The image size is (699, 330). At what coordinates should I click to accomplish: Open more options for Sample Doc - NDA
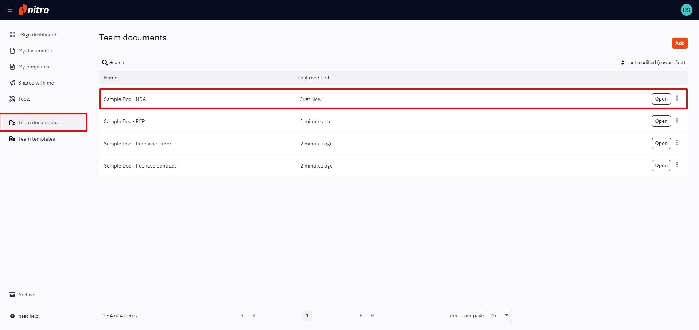677,98
